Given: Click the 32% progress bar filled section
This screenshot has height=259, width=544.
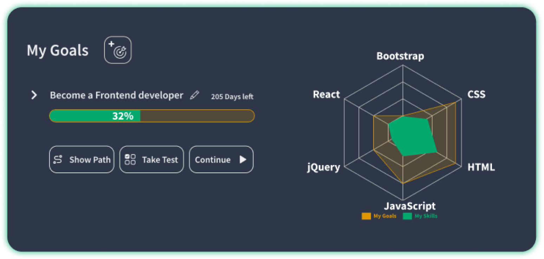Looking at the screenshot, I should click(95, 116).
